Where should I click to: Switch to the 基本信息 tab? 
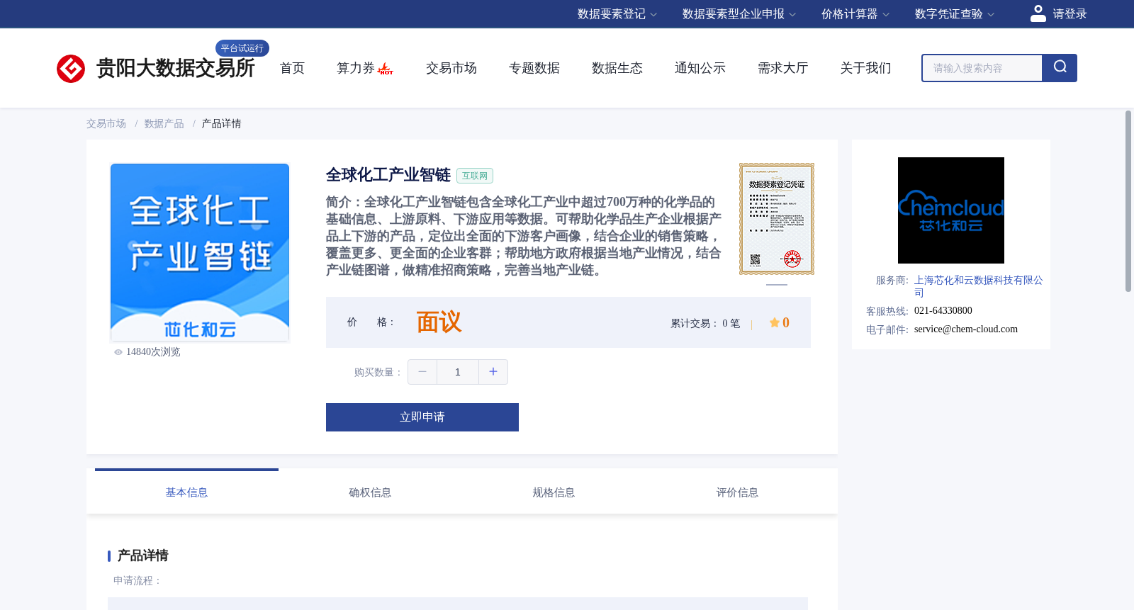point(186,492)
